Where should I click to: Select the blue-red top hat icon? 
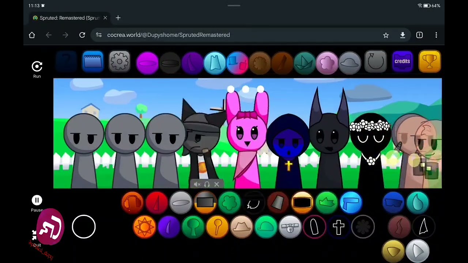(x=237, y=63)
